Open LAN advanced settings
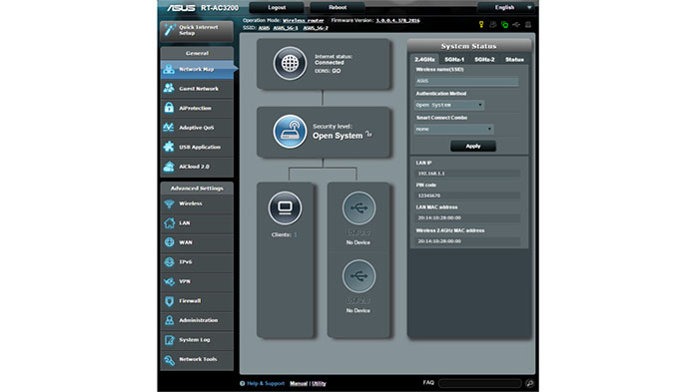The width and height of the screenshot is (699, 392). [x=197, y=223]
